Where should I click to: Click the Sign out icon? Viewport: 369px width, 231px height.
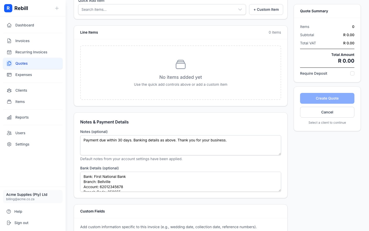pyautogui.click(x=9, y=223)
